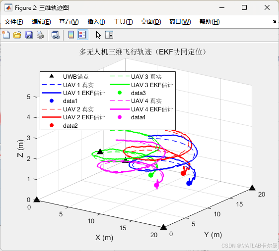Click the MATLAB logo in title bar
The height and width of the screenshot is (251, 279).
[8, 7]
